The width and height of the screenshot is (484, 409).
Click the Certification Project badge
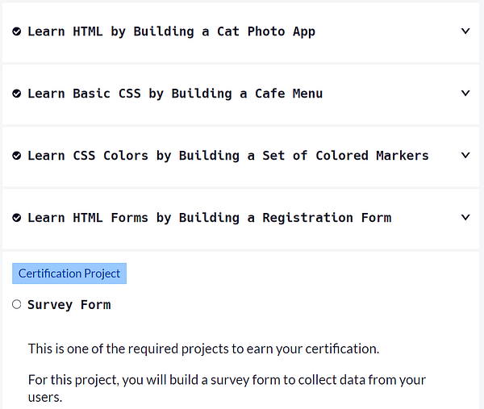point(69,273)
